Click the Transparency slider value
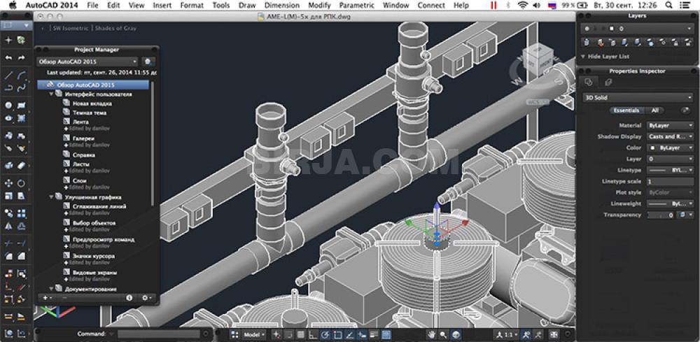This screenshot has height=342, width=700. (661, 215)
